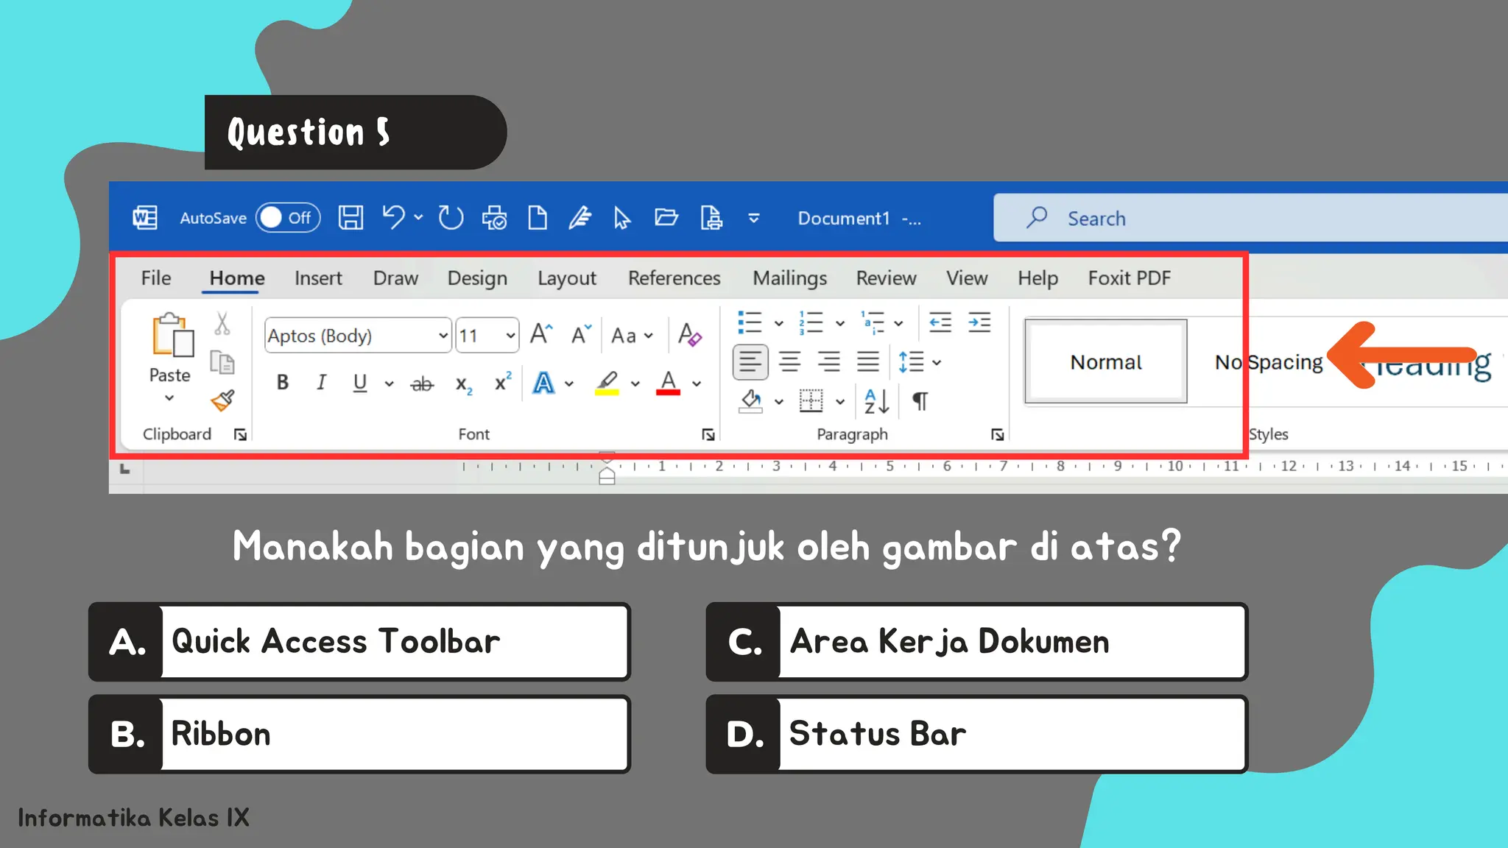Screen dimensions: 1508x848
Task: Click the Copy icon in Clipboard group
Action: (222, 362)
